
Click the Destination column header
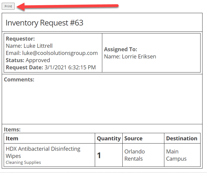(182, 138)
